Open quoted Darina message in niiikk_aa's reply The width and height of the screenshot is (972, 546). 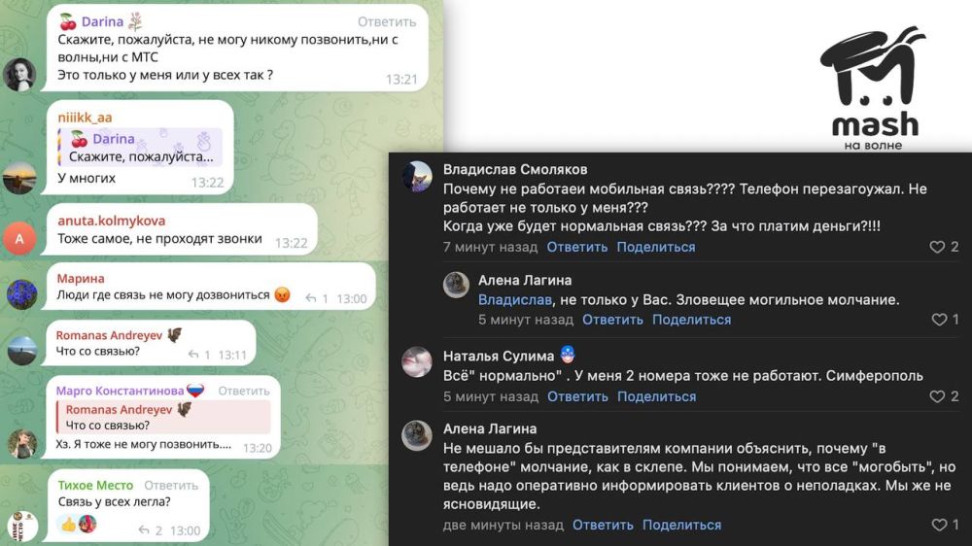140,148
